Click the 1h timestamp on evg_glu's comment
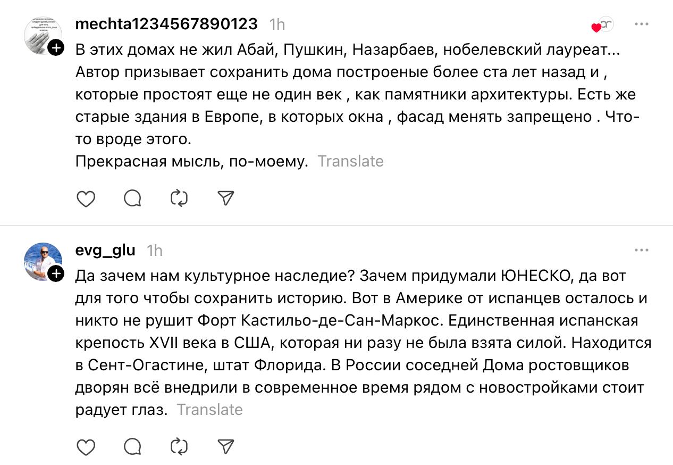Image resolution: width=673 pixels, height=465 pixels. [x=154, y=250]
